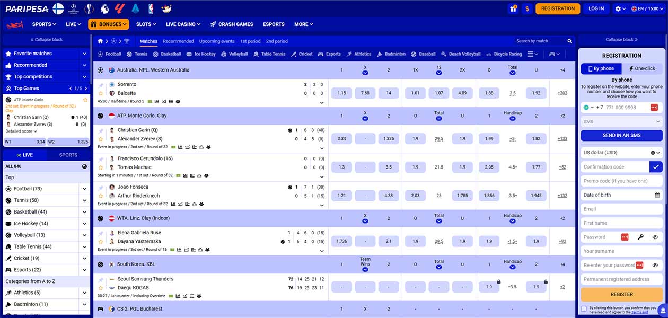This screenshot has width=668, height=318.
Task: Open the NBA shortcut icon
Action: pyautogui.click(x=152, y=8)
